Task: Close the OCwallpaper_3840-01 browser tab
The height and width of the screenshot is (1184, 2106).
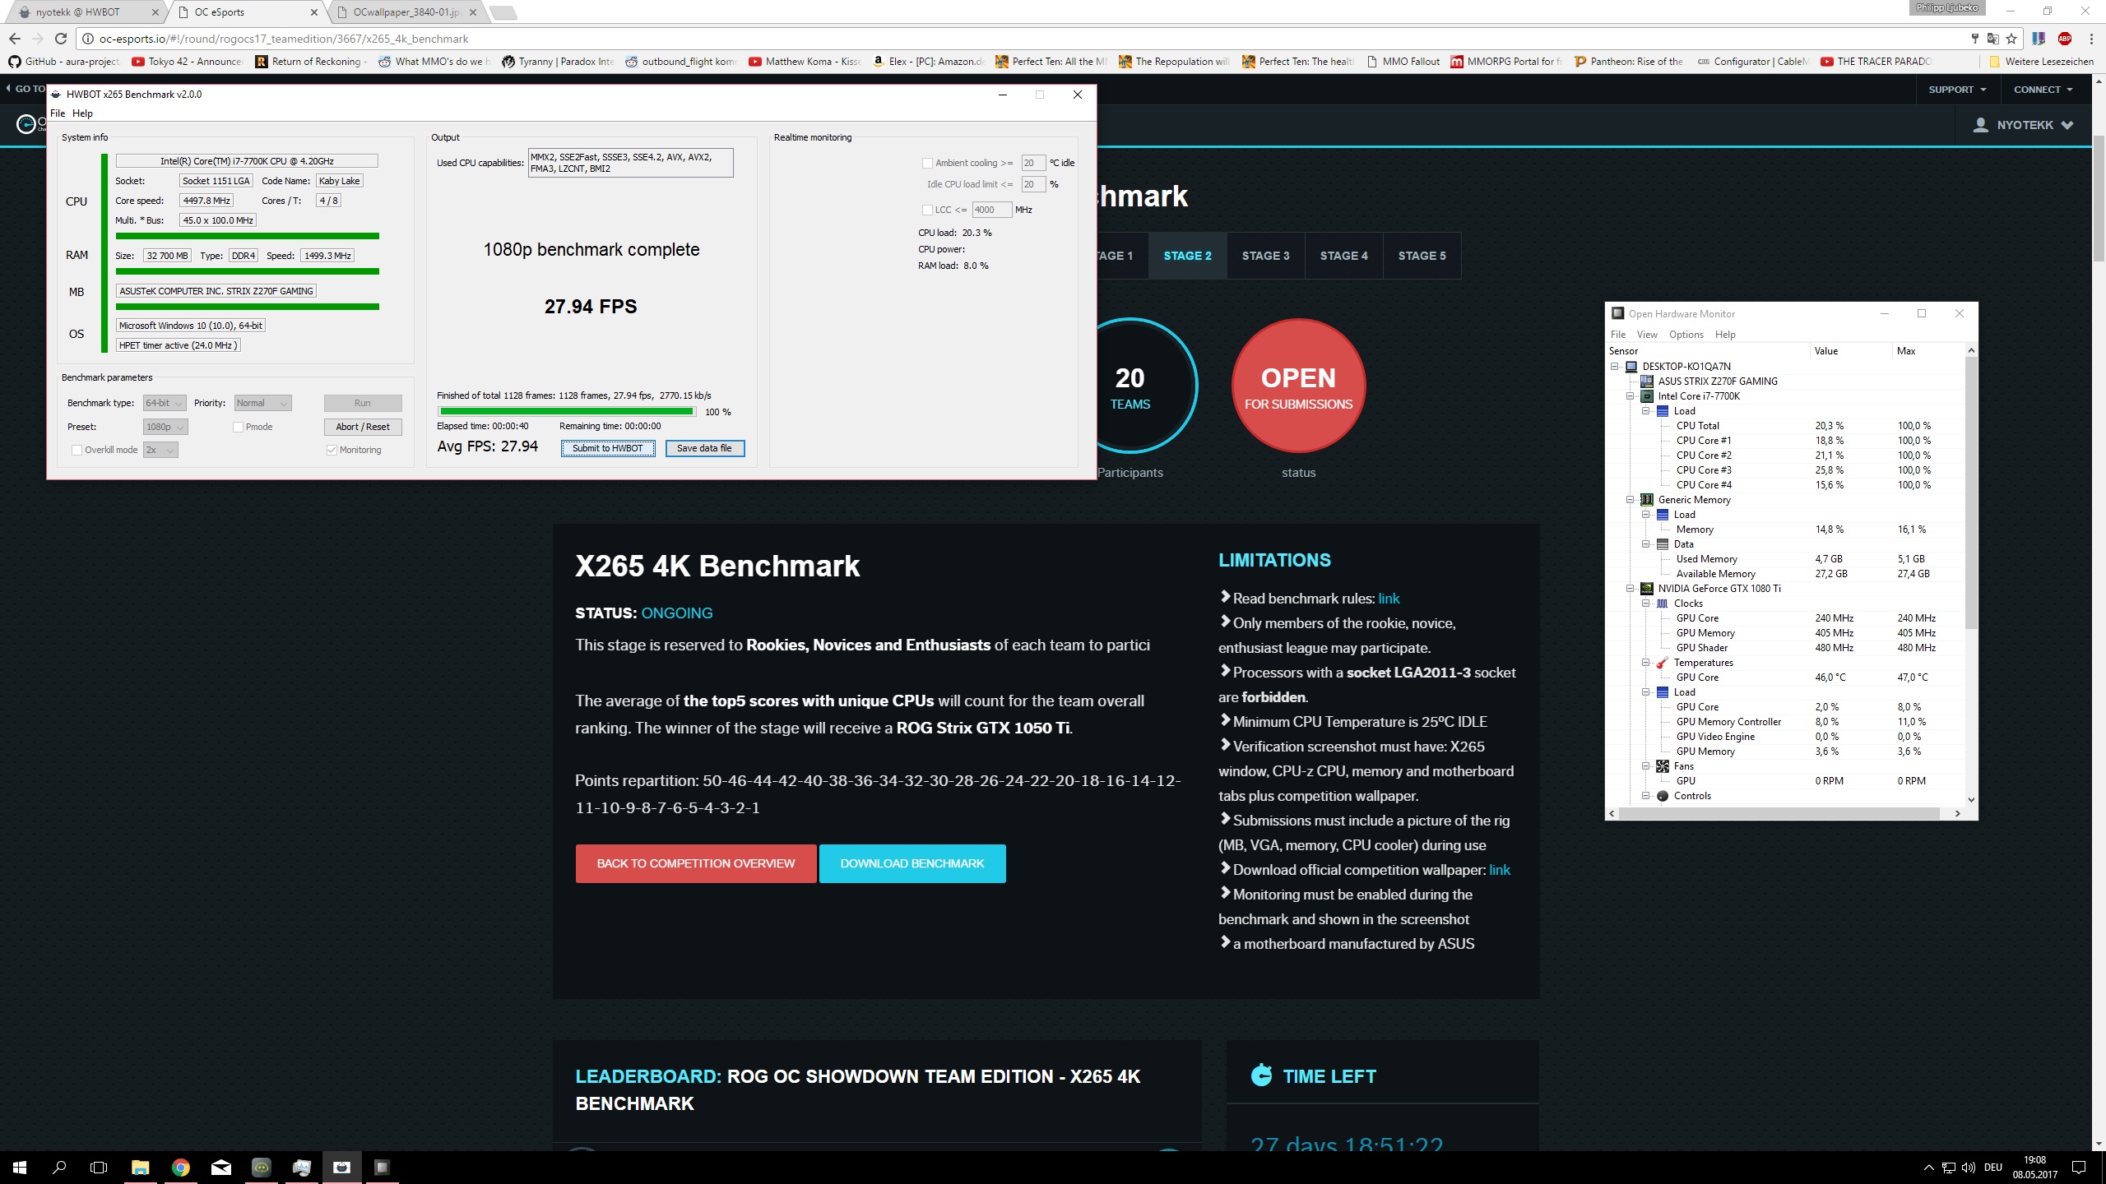Action: 473,12
